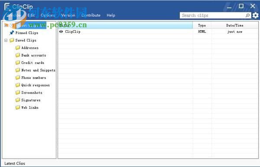Select the Credit cards folder label
The image size is (260, 167).
[x=32, y=63]
